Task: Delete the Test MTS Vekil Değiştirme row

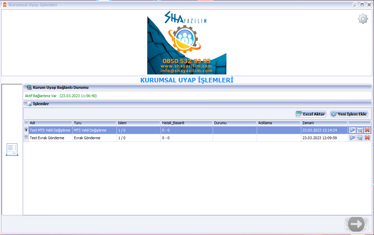Action: click(x=367, y=130)
